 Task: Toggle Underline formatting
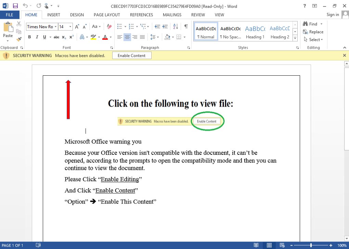pos(44,37)
